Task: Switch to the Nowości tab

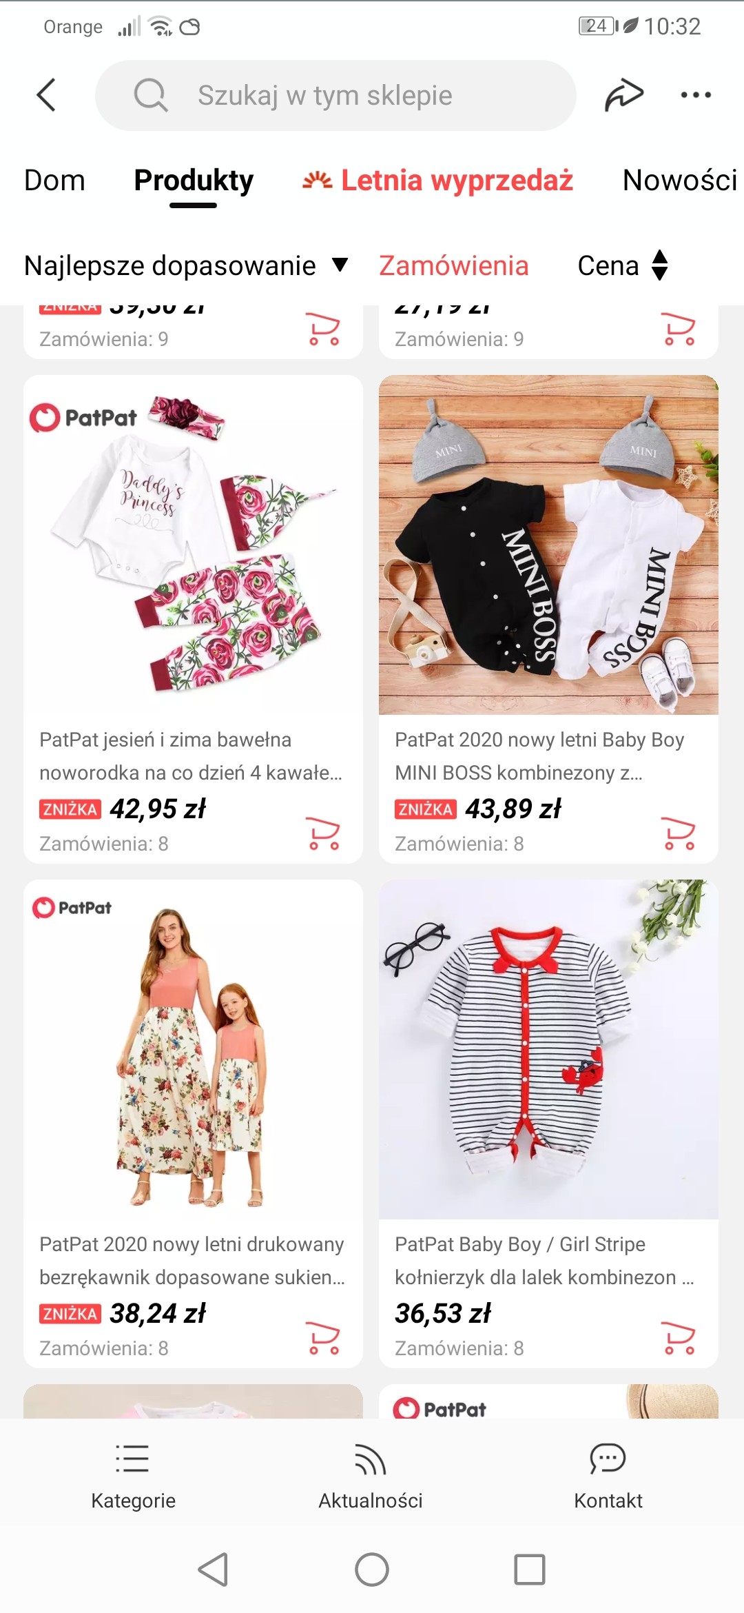Action: 680,181
